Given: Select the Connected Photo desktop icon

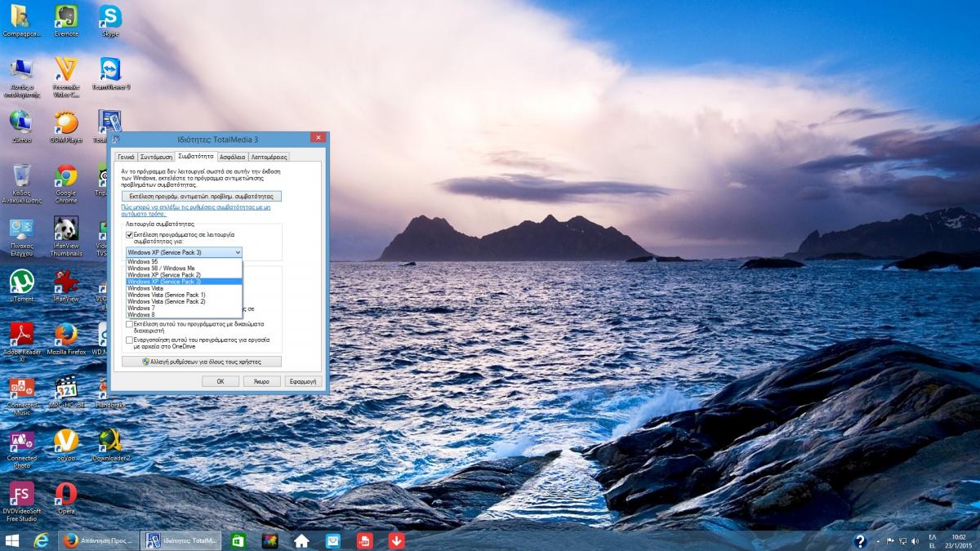Looking at the screenshot, I should tap(21, 448).
